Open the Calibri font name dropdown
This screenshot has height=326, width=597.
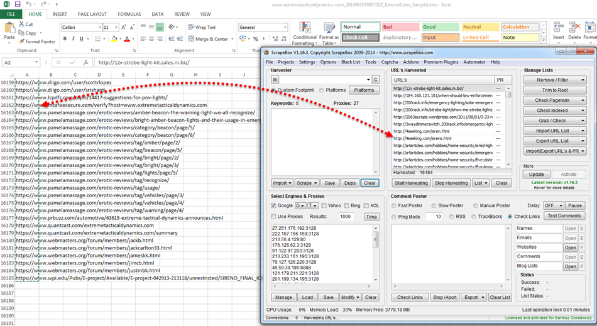100,28
